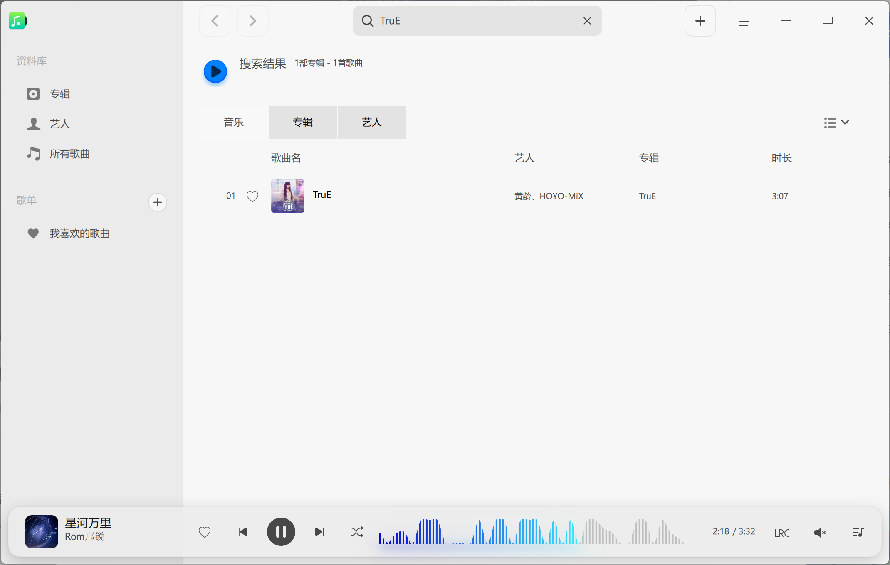Screen dimensions: 890x565
Task: Click the search magnifier icon
Action: click(368, 21)
